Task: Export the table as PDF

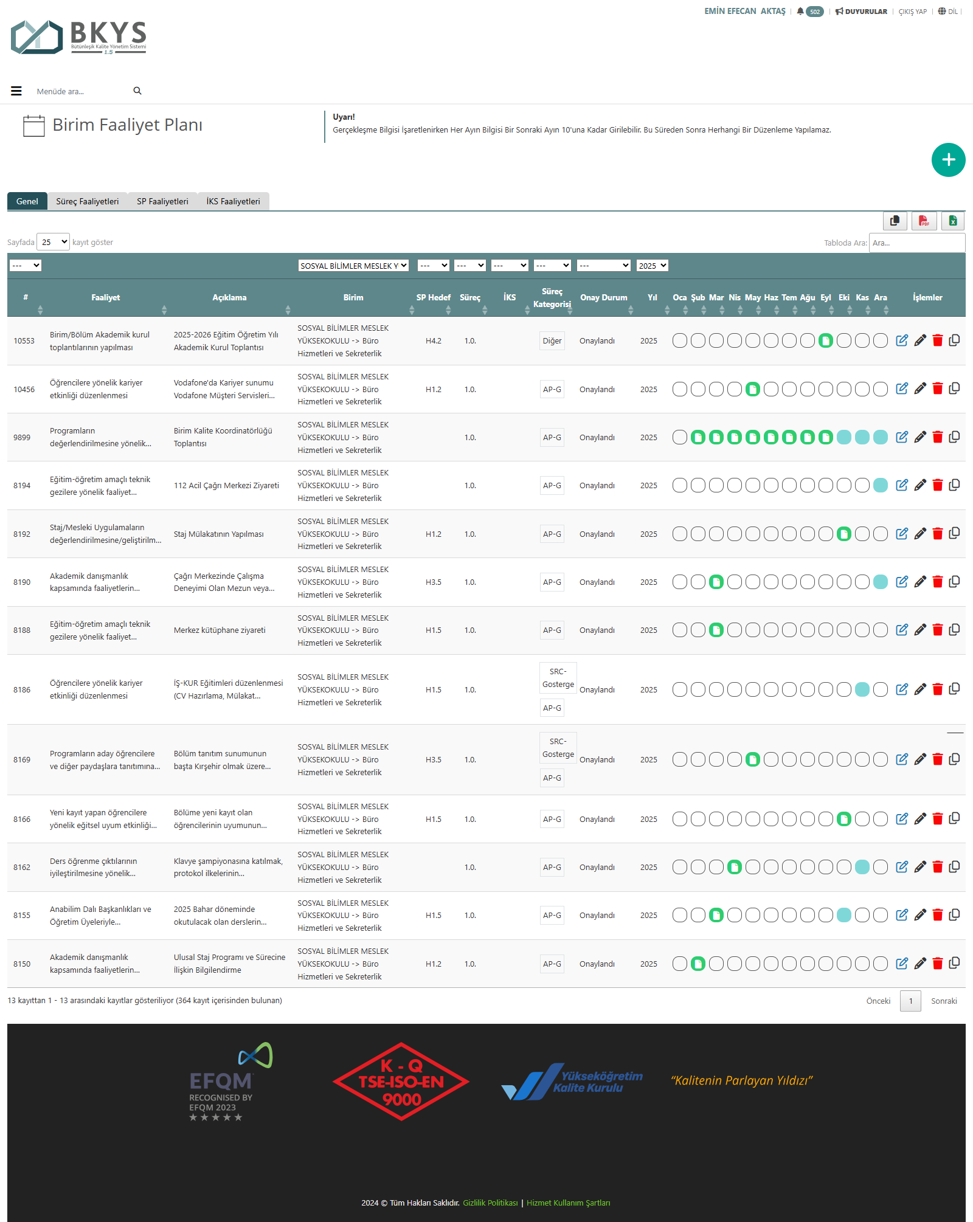Action: coord(924,221)
